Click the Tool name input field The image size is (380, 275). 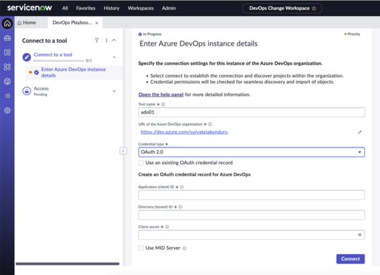(x=252, y=112)
